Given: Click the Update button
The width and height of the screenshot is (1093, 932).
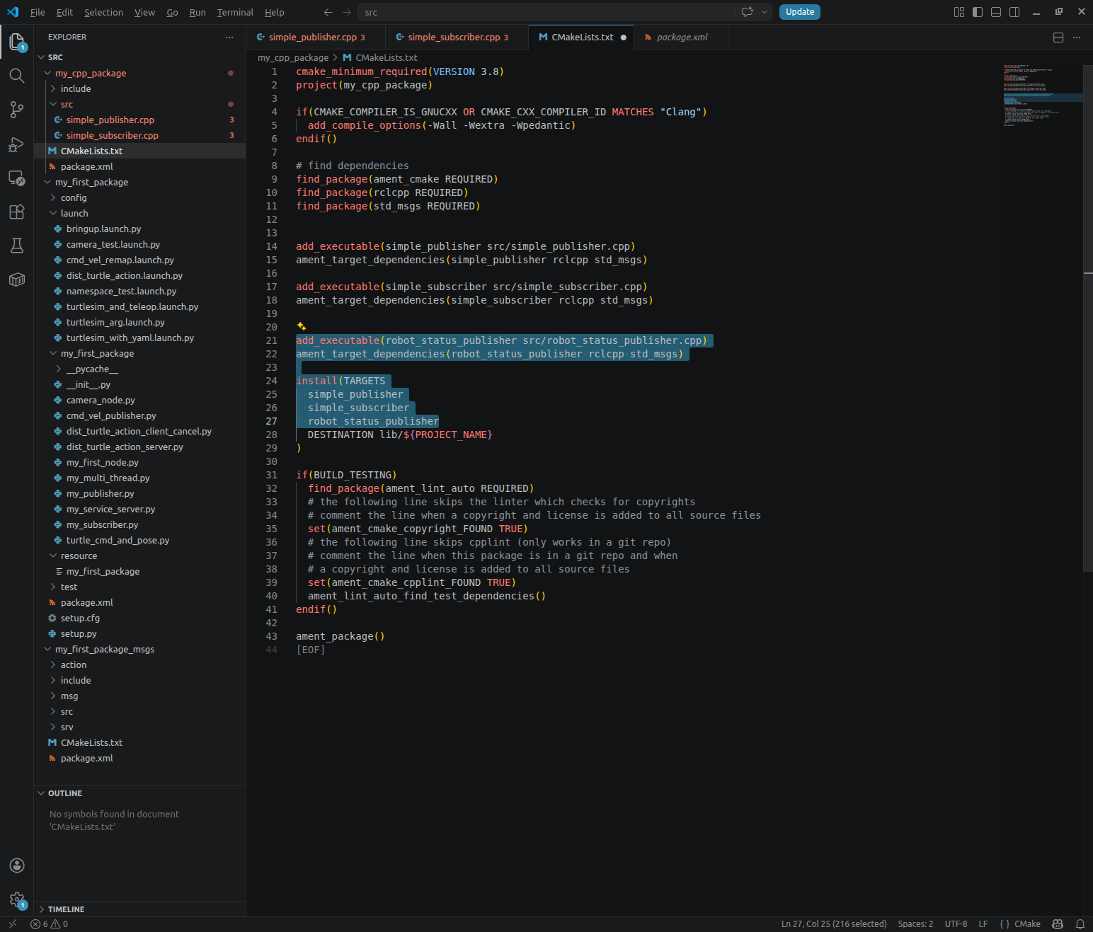Looking at the screenshot, I should 800,12.
